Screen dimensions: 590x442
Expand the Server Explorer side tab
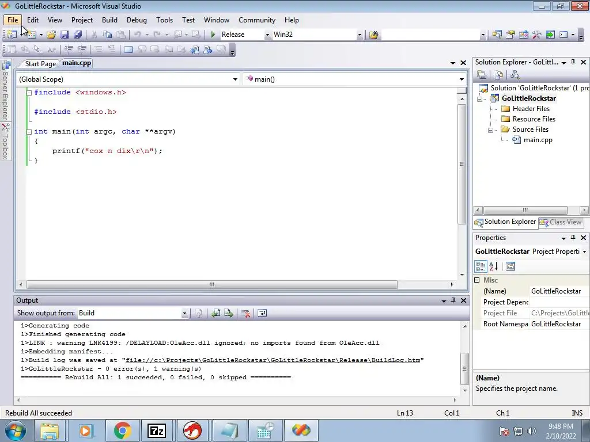pyautogui.click(x=6, y=92)
